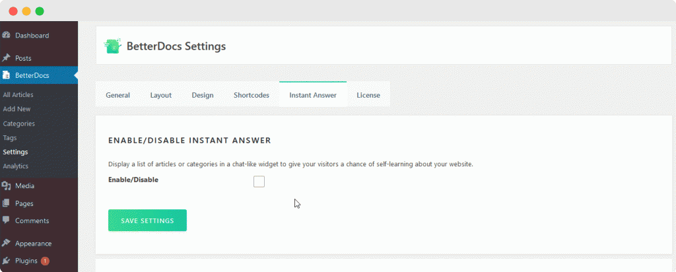Open the Shortcodes tab
Screen dimensions: 676x272
252,95
